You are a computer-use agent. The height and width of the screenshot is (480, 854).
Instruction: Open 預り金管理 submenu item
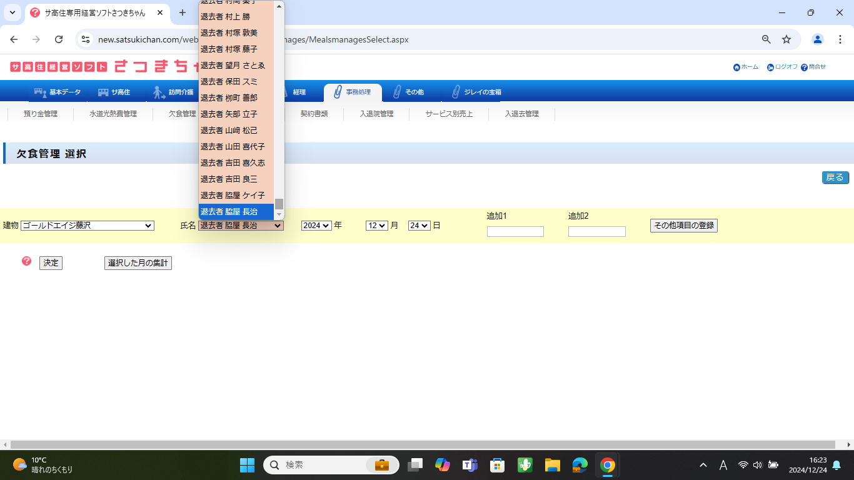click(x=40, y=114)
